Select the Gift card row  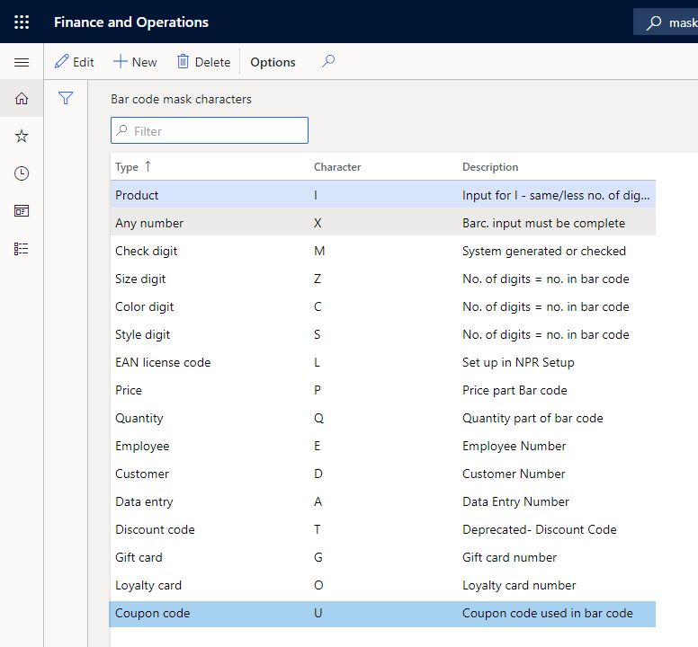point(383,557)
